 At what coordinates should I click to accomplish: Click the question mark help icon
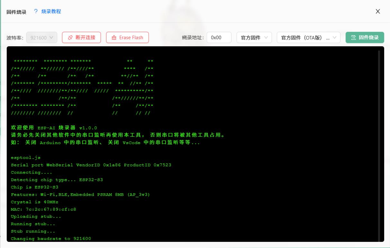pyautogui.click(x=36, y=12)
